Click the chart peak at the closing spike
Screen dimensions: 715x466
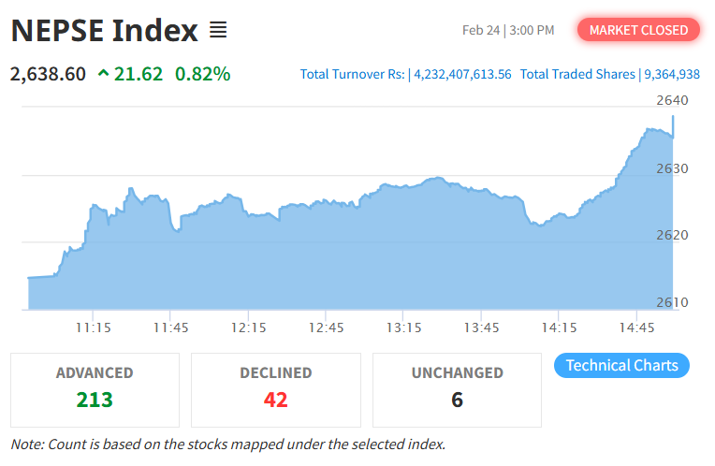[673, 117]
